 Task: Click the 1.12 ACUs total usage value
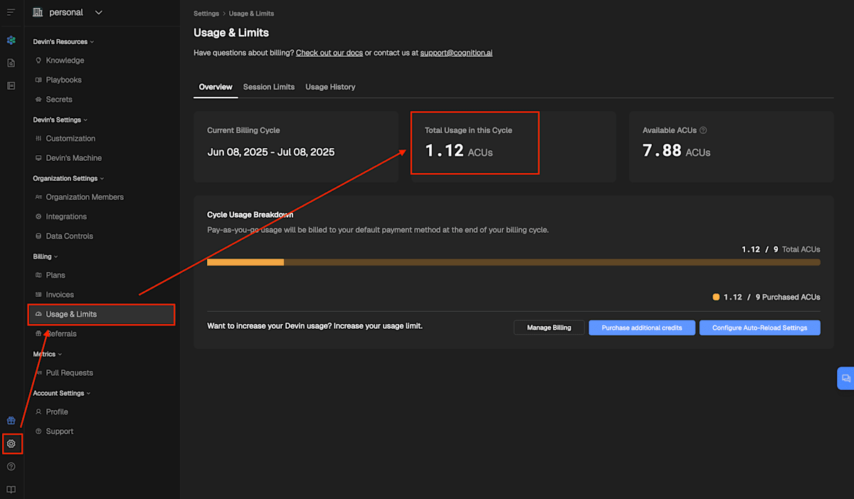click(x=459, y=151)
